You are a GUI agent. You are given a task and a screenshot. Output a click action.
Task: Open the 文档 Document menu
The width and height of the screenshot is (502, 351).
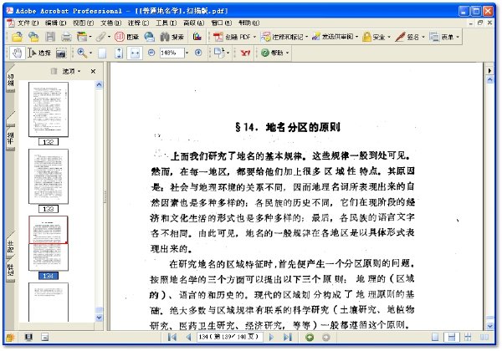(110, 23)
